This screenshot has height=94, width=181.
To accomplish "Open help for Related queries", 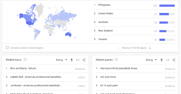I will pyautogui.click(x=116, y=60).
